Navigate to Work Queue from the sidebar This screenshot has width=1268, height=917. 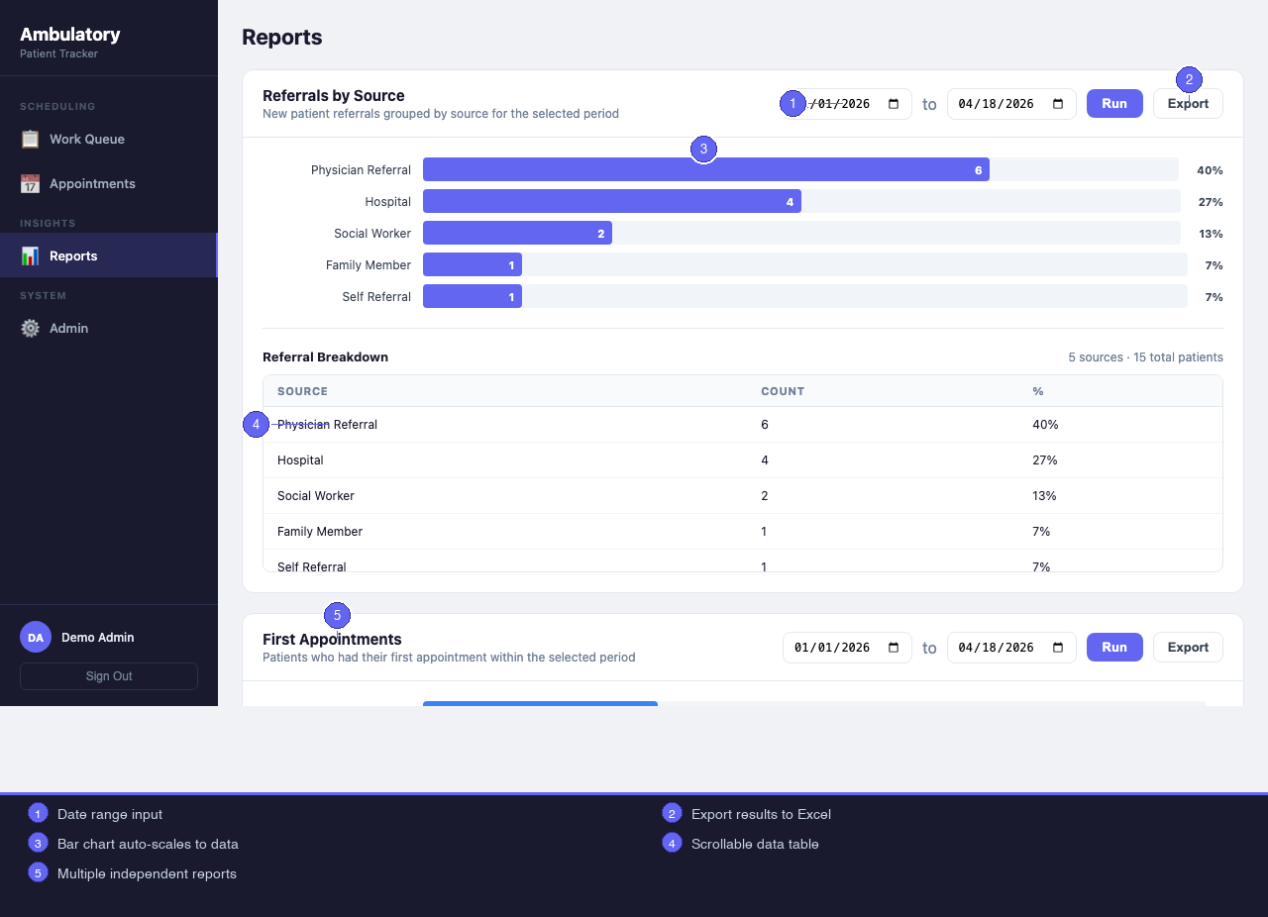click(85, 139)
